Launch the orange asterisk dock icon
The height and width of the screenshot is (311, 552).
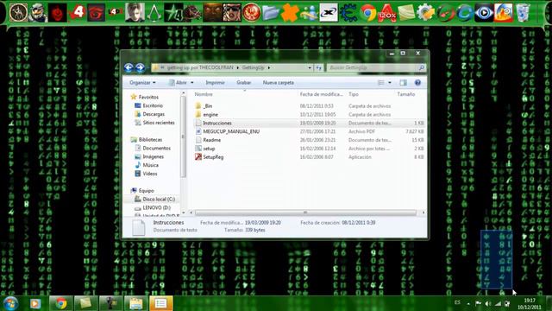pyautogui.click(x=290, y=13)
